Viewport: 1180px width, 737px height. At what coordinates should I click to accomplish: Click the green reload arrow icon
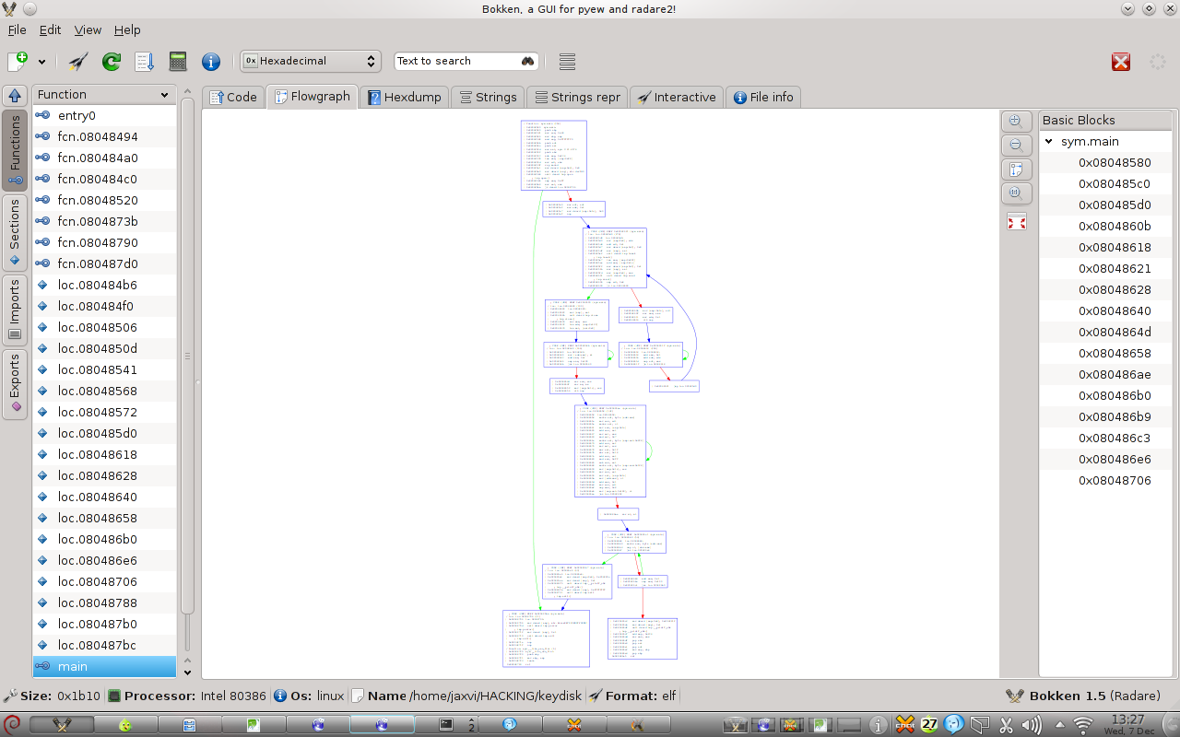click(112, 62)
